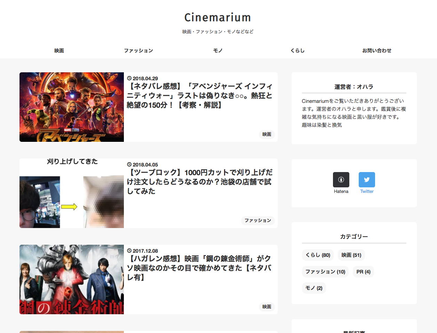Open the 鋼の錬金術師 movie review article
This screenshot has width=437, height=333.
tap(200, 268)
